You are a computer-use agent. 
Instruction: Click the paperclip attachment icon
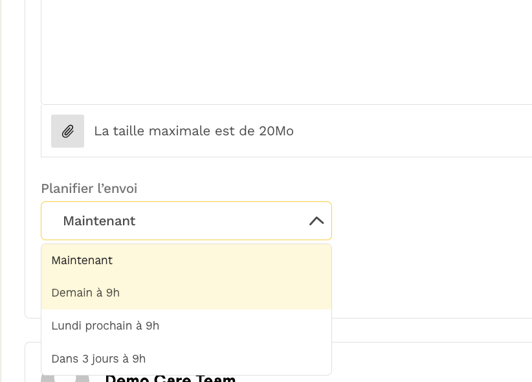pyautogui.click(x=68, y=131)
